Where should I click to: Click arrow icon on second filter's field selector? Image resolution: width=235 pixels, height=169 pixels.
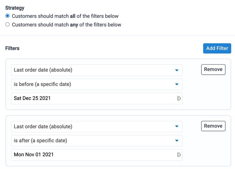[x=177, y=126]
